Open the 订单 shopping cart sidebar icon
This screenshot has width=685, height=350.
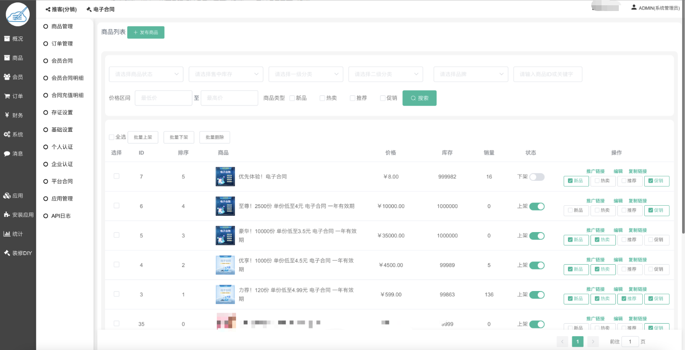click(x=7, y=96)
